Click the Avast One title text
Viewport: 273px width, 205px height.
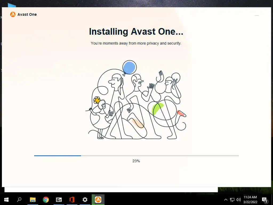click(x=27, y=14)
